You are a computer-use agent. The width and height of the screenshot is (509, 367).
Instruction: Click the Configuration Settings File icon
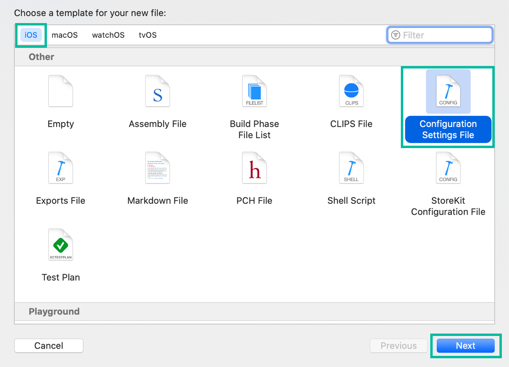click(x=448, y=91)
